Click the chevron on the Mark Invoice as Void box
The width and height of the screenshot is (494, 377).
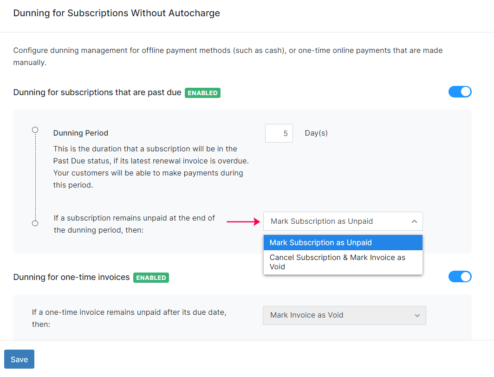417,315
